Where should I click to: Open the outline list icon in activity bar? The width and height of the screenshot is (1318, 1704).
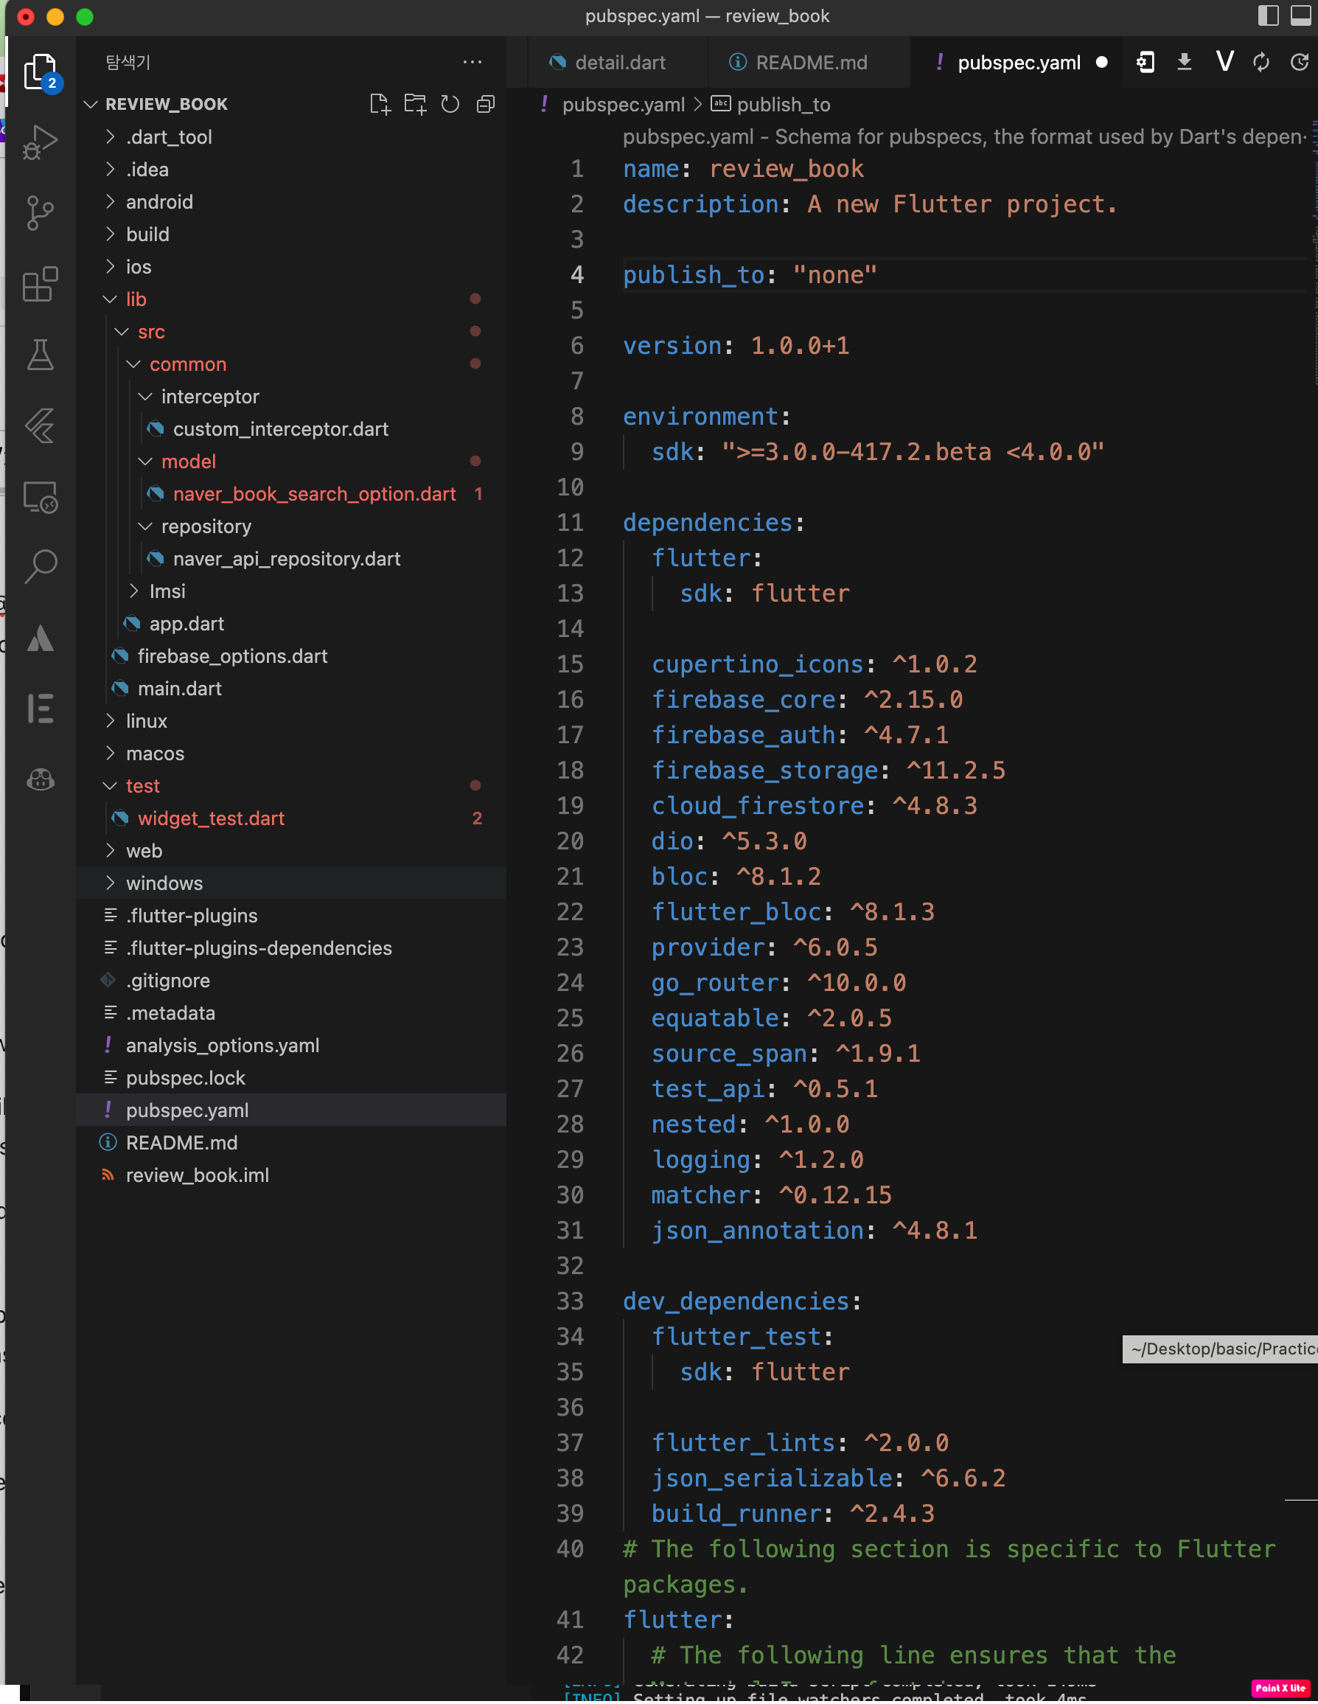(41, 709)
